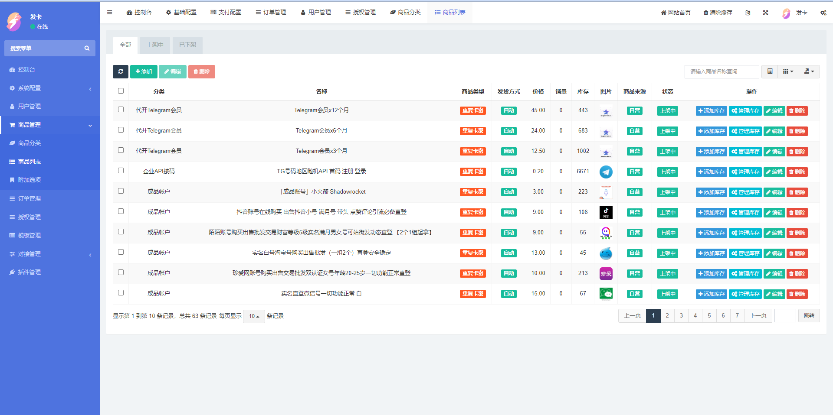Select checkbox for Telegram会员x12个月 row

coord(121,110)
